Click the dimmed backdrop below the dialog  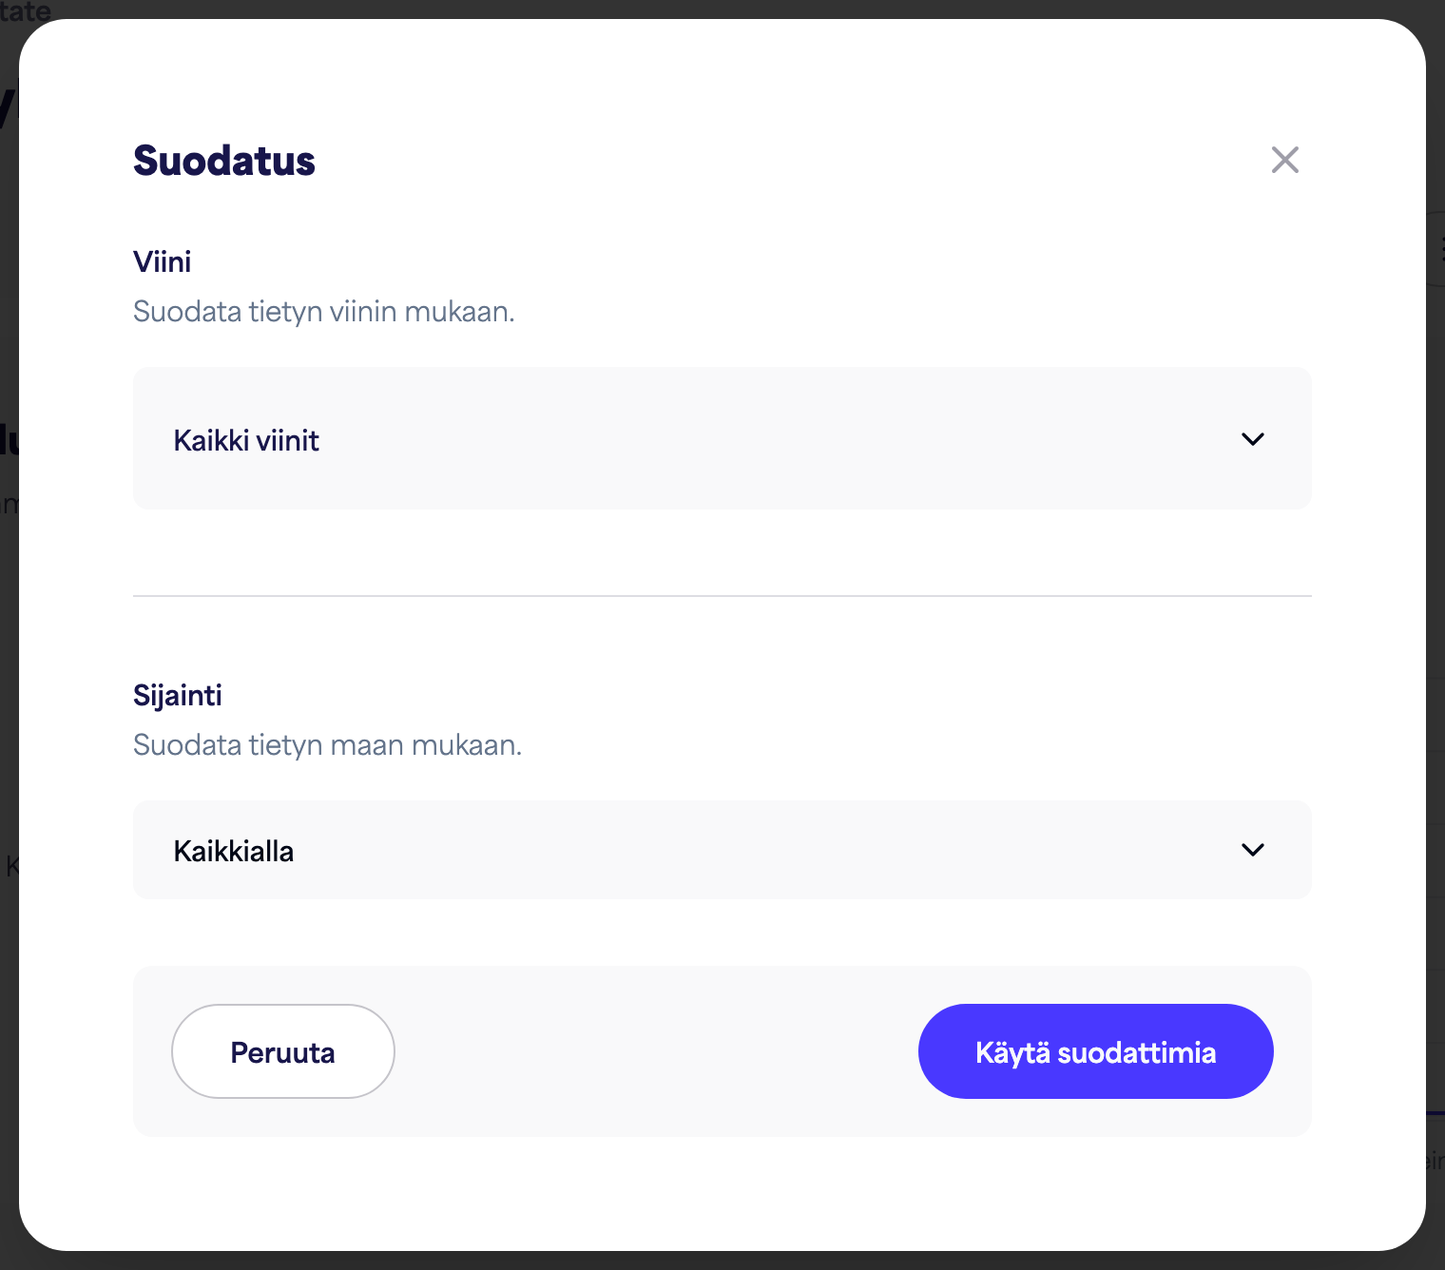722,1261
